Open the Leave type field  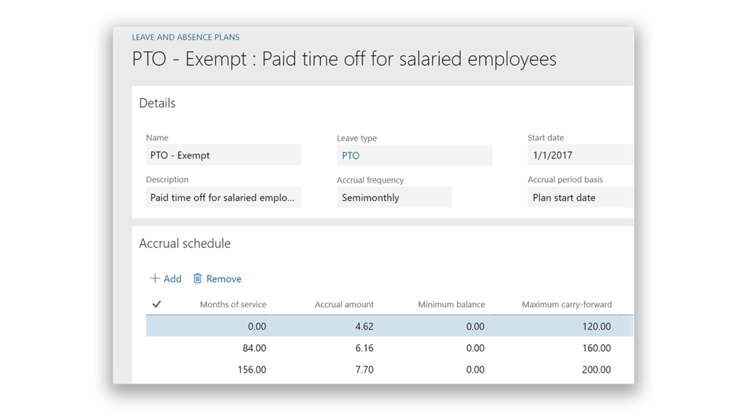point(414,155)
